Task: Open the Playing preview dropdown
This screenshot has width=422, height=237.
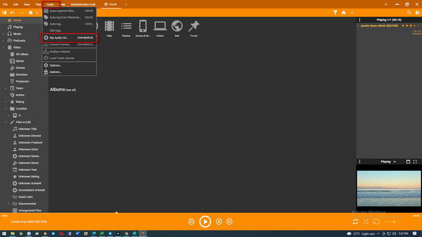Action: [388, 162]
